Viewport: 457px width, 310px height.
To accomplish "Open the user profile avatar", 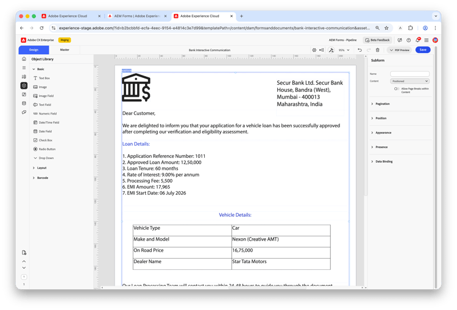I will click(435, 40).
